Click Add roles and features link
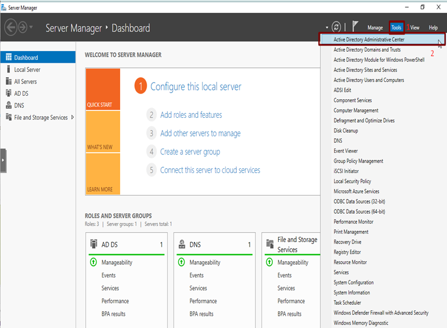The width and height of the screenshot is (447, 328). (191, 115)
